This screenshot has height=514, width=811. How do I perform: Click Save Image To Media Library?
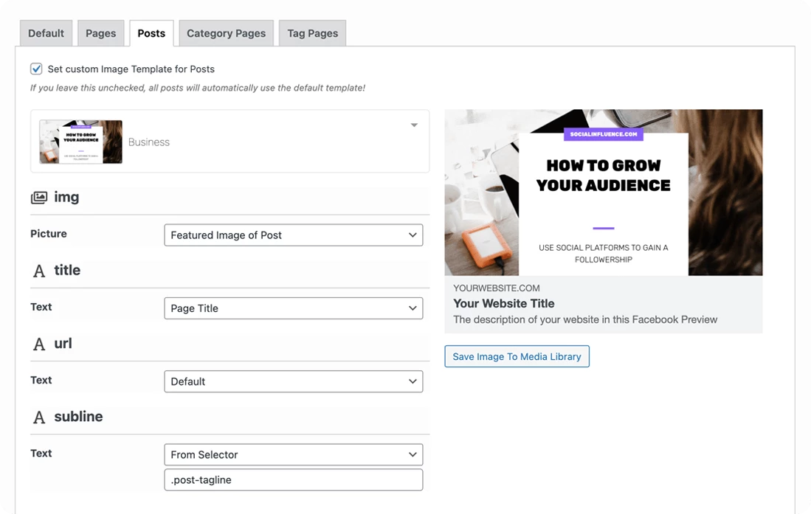[x=517, y=356]
